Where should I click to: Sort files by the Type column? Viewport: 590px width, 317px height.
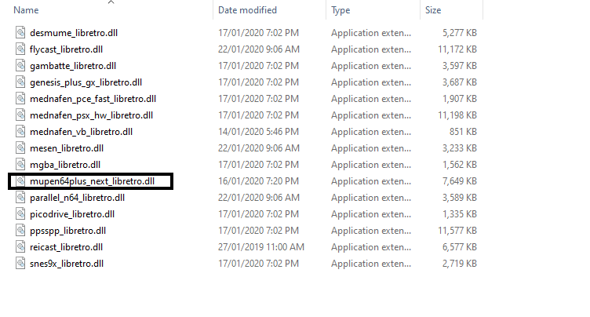341,10
